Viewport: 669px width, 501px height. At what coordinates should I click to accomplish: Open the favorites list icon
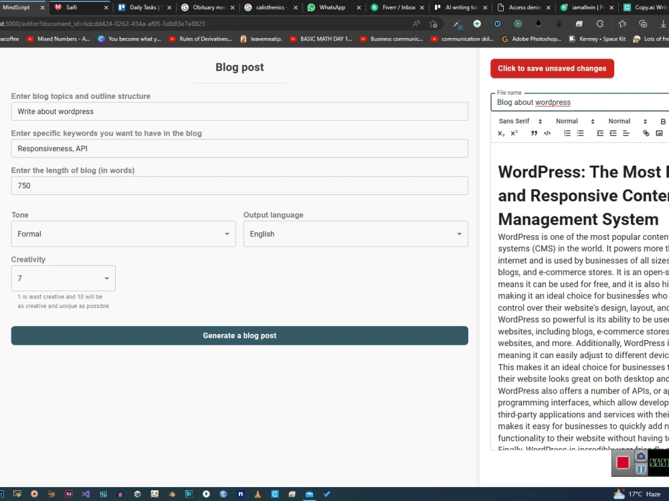(622, 24)
